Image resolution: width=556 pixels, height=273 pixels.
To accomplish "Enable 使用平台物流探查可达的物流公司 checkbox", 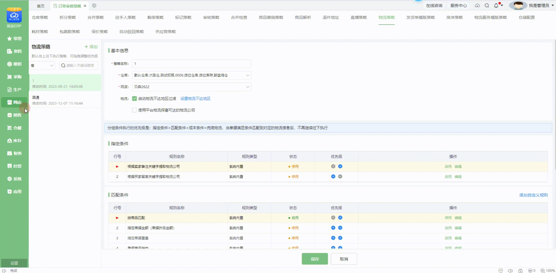I will (134, 110).
